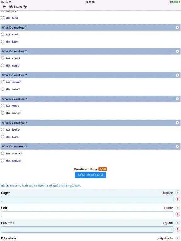Tap the Wi-Fi icon in status bar

pyautogui.click(x=10, y=2)
